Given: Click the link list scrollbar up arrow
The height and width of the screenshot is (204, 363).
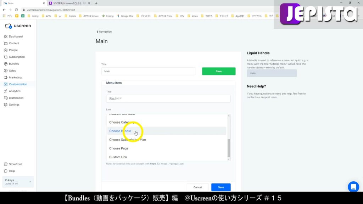Looking at the screenshot, I should click(229, 116).
